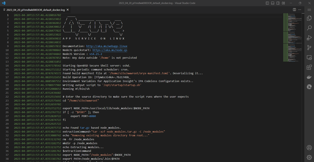This screenshot has height=162, width=314.
Task: Open the https://aka.ms/node-qs link
Action: [x=110, y=50]
